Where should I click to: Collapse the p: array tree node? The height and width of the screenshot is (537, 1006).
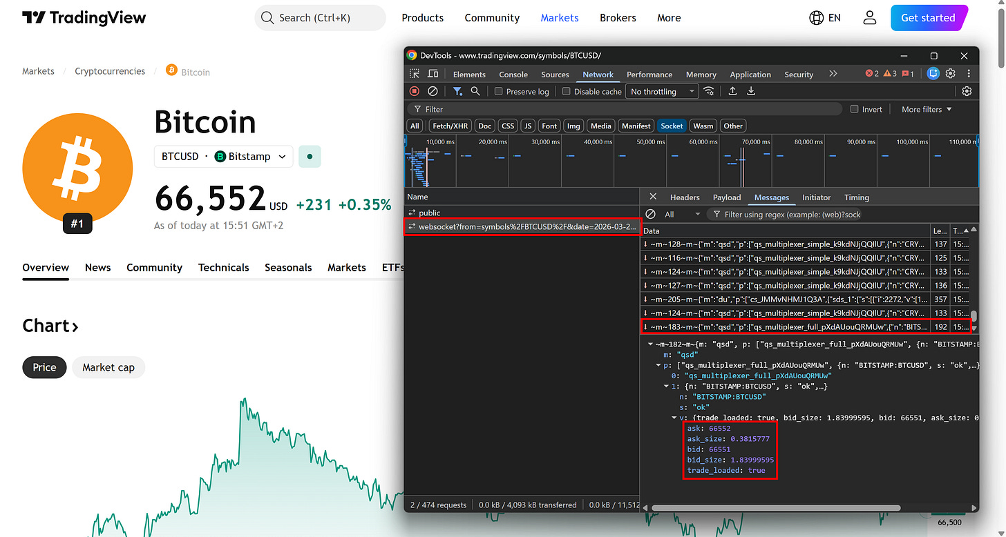[x=658, y=364]
